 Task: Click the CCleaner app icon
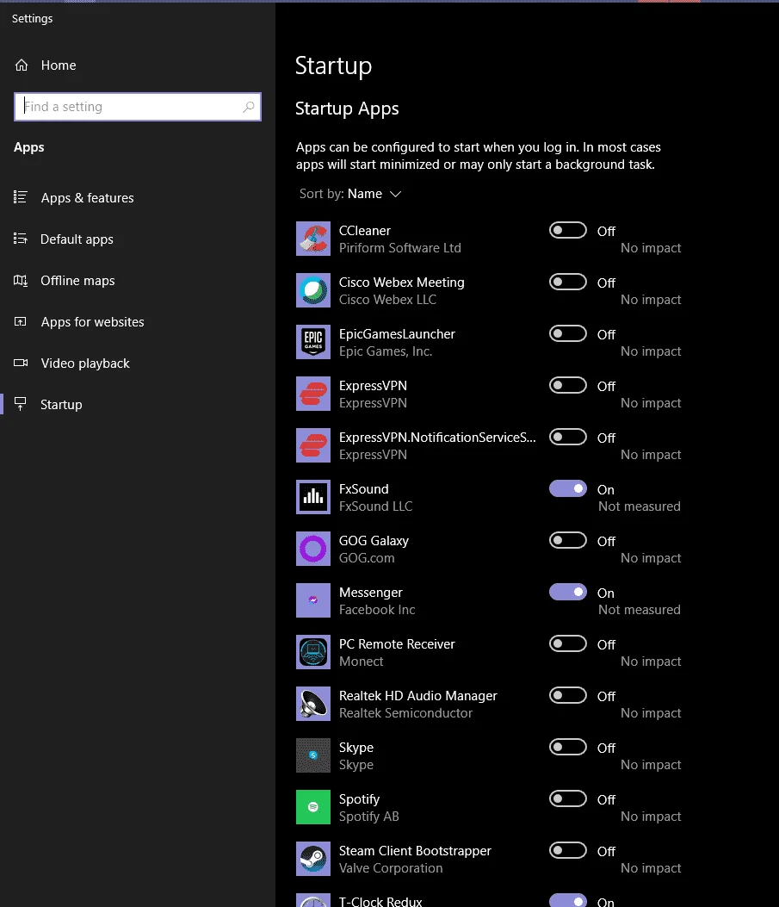click(313, 239)
